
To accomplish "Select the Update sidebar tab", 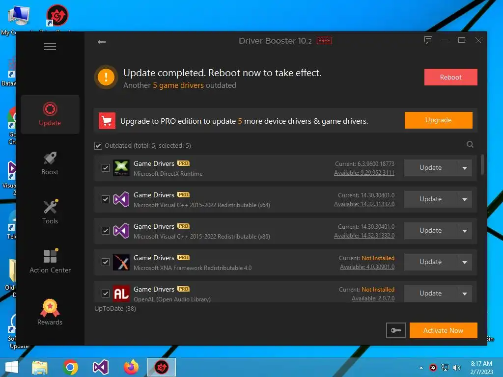I will (50, 114).
